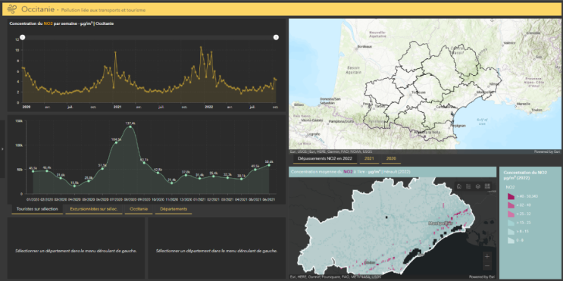
Task: Zoom in on the Hérault map
Action: pos(487,256)
